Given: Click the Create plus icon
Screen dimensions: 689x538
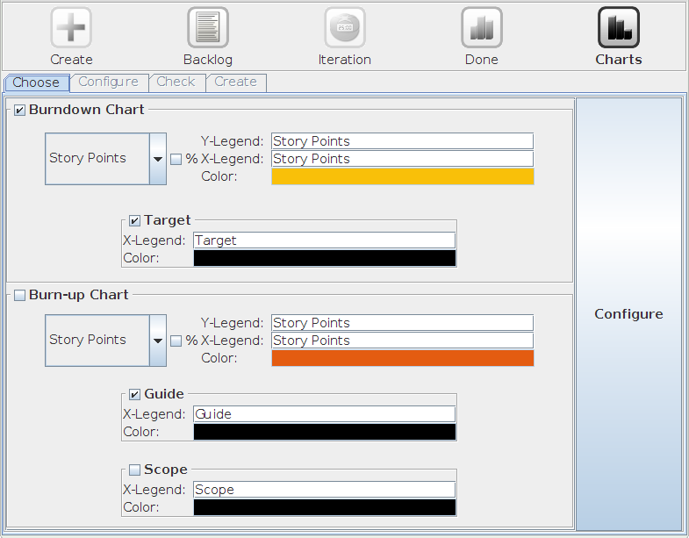Looking at the screenshot, I should tap(71, 27).
